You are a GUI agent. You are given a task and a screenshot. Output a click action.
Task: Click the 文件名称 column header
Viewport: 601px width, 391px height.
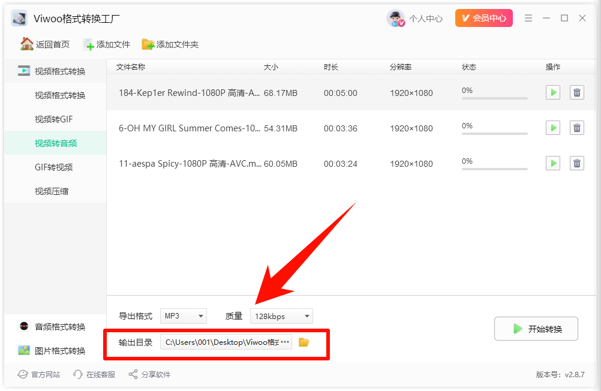(x=131, y=67)
